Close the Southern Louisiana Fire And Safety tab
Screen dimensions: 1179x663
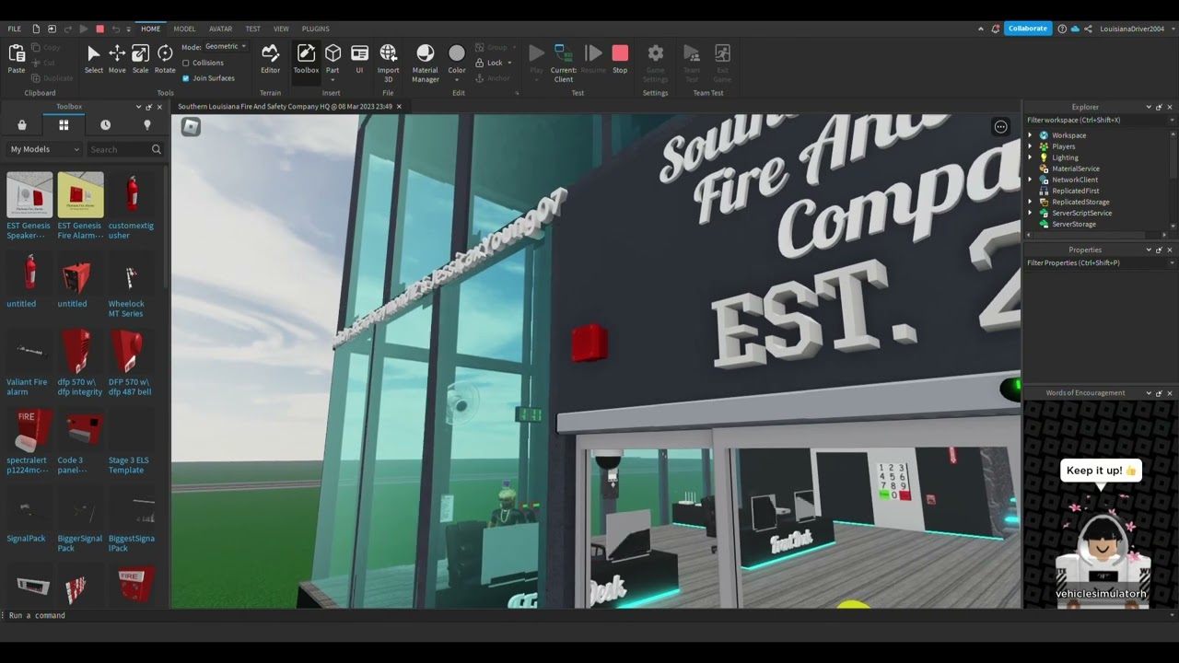pos(399,107)
